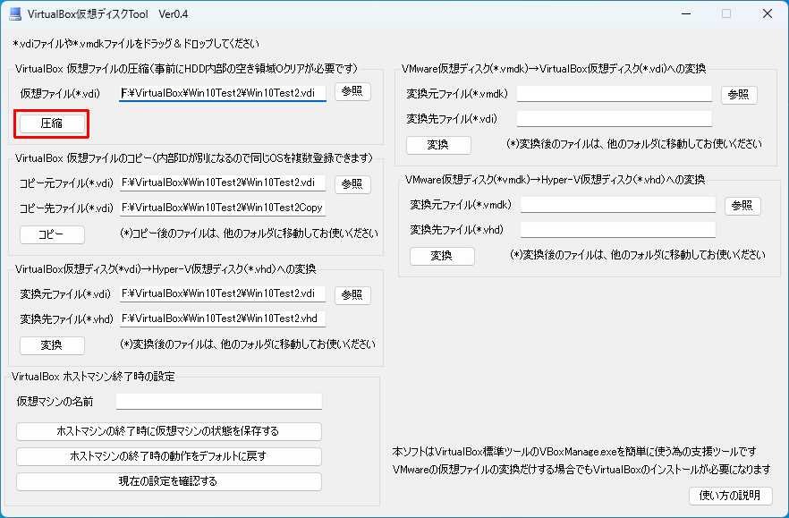
Task: Click 変換 in the vmdk to vdi section
Action: pyautogui.click(x=438, y=145)
